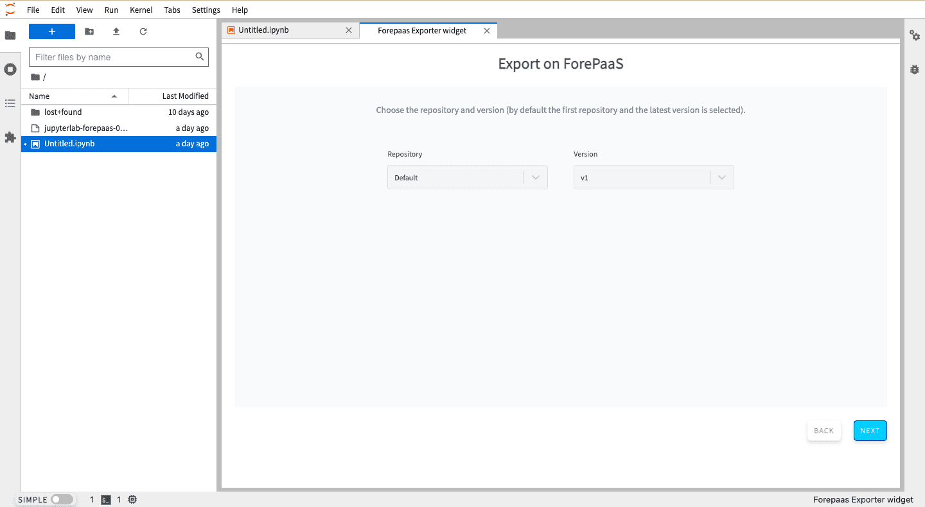Select Untitled.ipynb in the file browser
The height and width of the screenshot is (507, 925).
pyautogui.click(x=119, y=144)
